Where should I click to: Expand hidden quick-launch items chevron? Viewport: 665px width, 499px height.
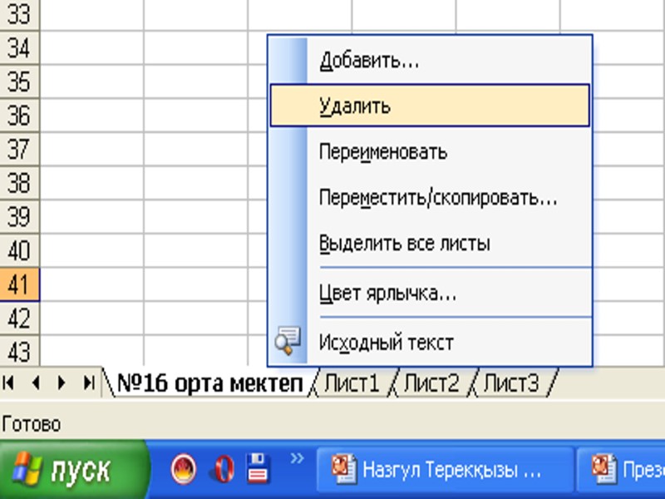298,458
